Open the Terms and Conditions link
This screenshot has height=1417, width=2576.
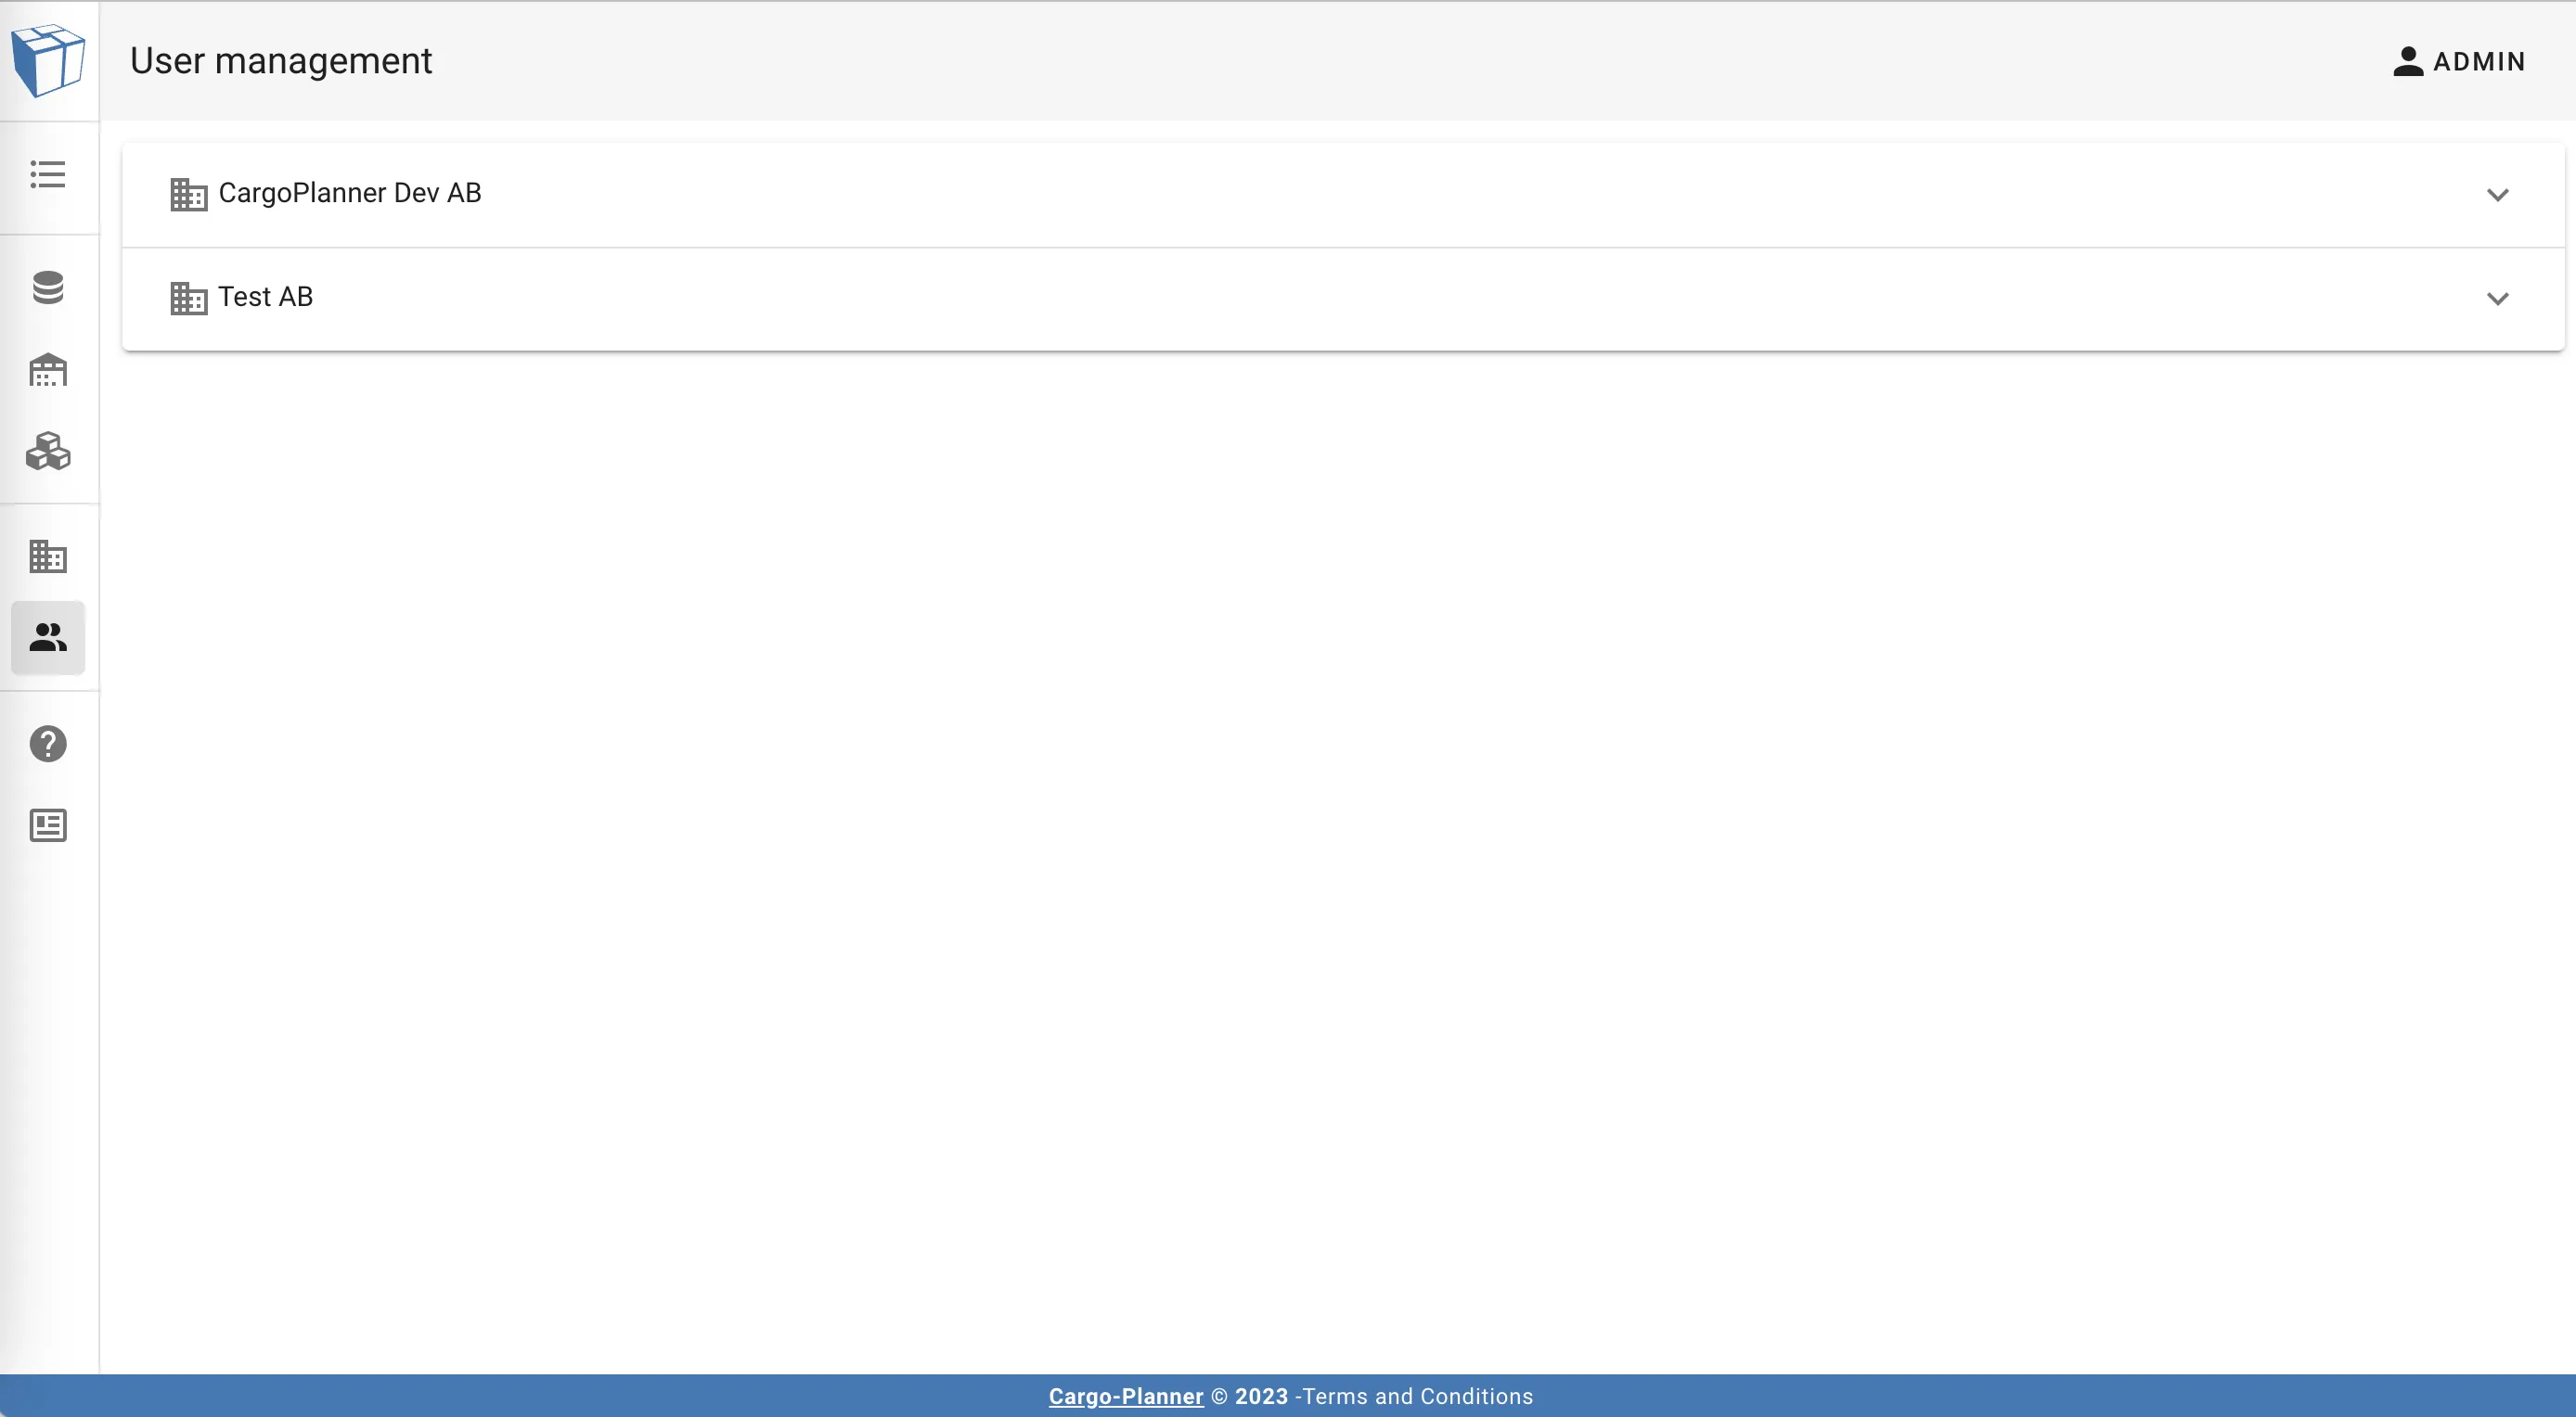(x=1417, y=1396)
